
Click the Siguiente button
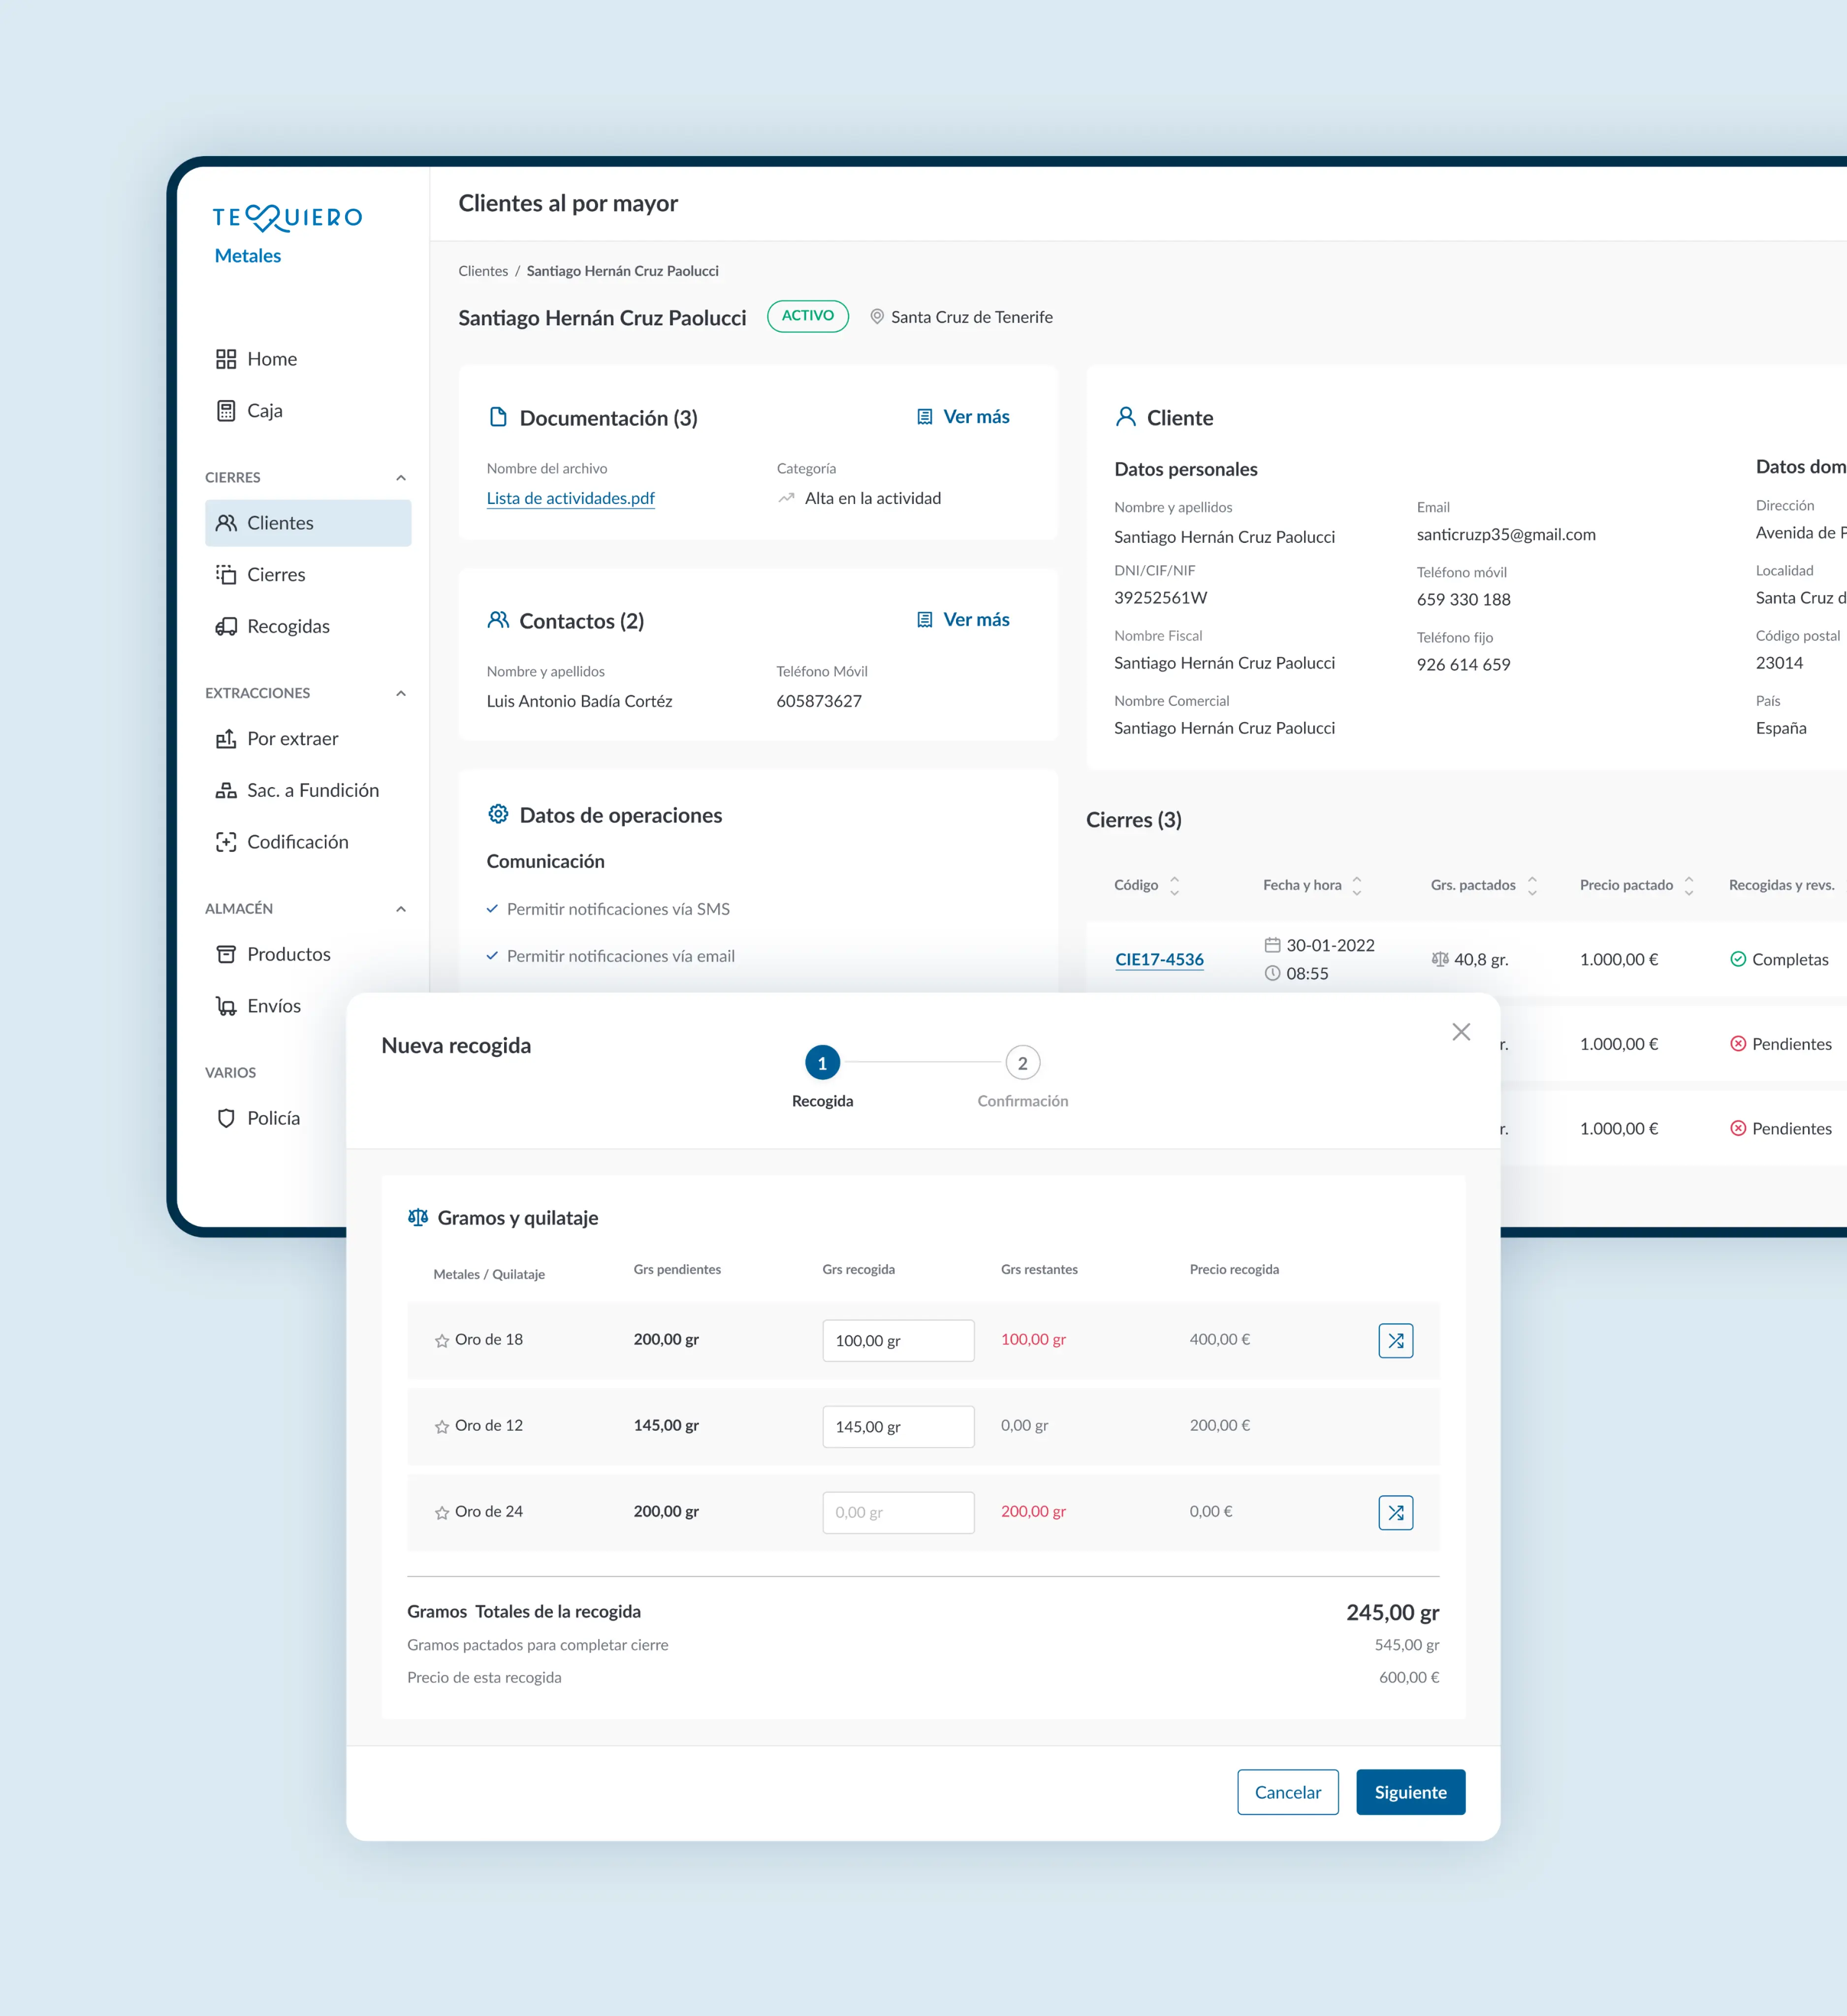tap(1410, 1792)
